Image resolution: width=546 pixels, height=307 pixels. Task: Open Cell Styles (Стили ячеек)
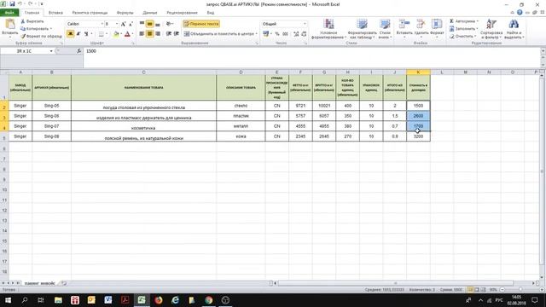[385, 28]
